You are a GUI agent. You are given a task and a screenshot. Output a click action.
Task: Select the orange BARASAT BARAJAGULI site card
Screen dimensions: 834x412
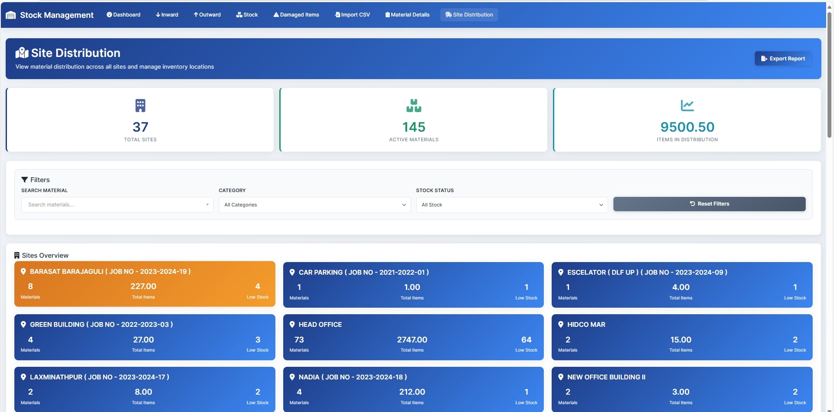click(144, 284)
